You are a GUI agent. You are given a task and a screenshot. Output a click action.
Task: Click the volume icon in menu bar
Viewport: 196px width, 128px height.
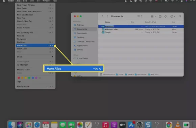click(151, 1)
